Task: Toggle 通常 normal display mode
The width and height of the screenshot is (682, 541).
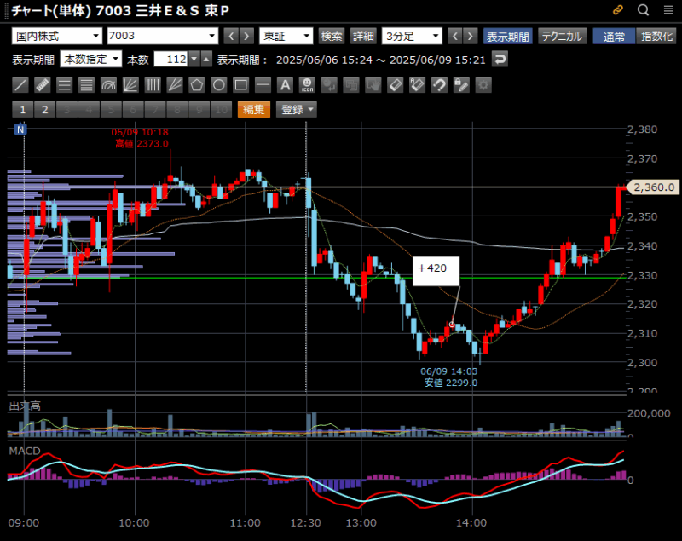Action: pos(614,36)
